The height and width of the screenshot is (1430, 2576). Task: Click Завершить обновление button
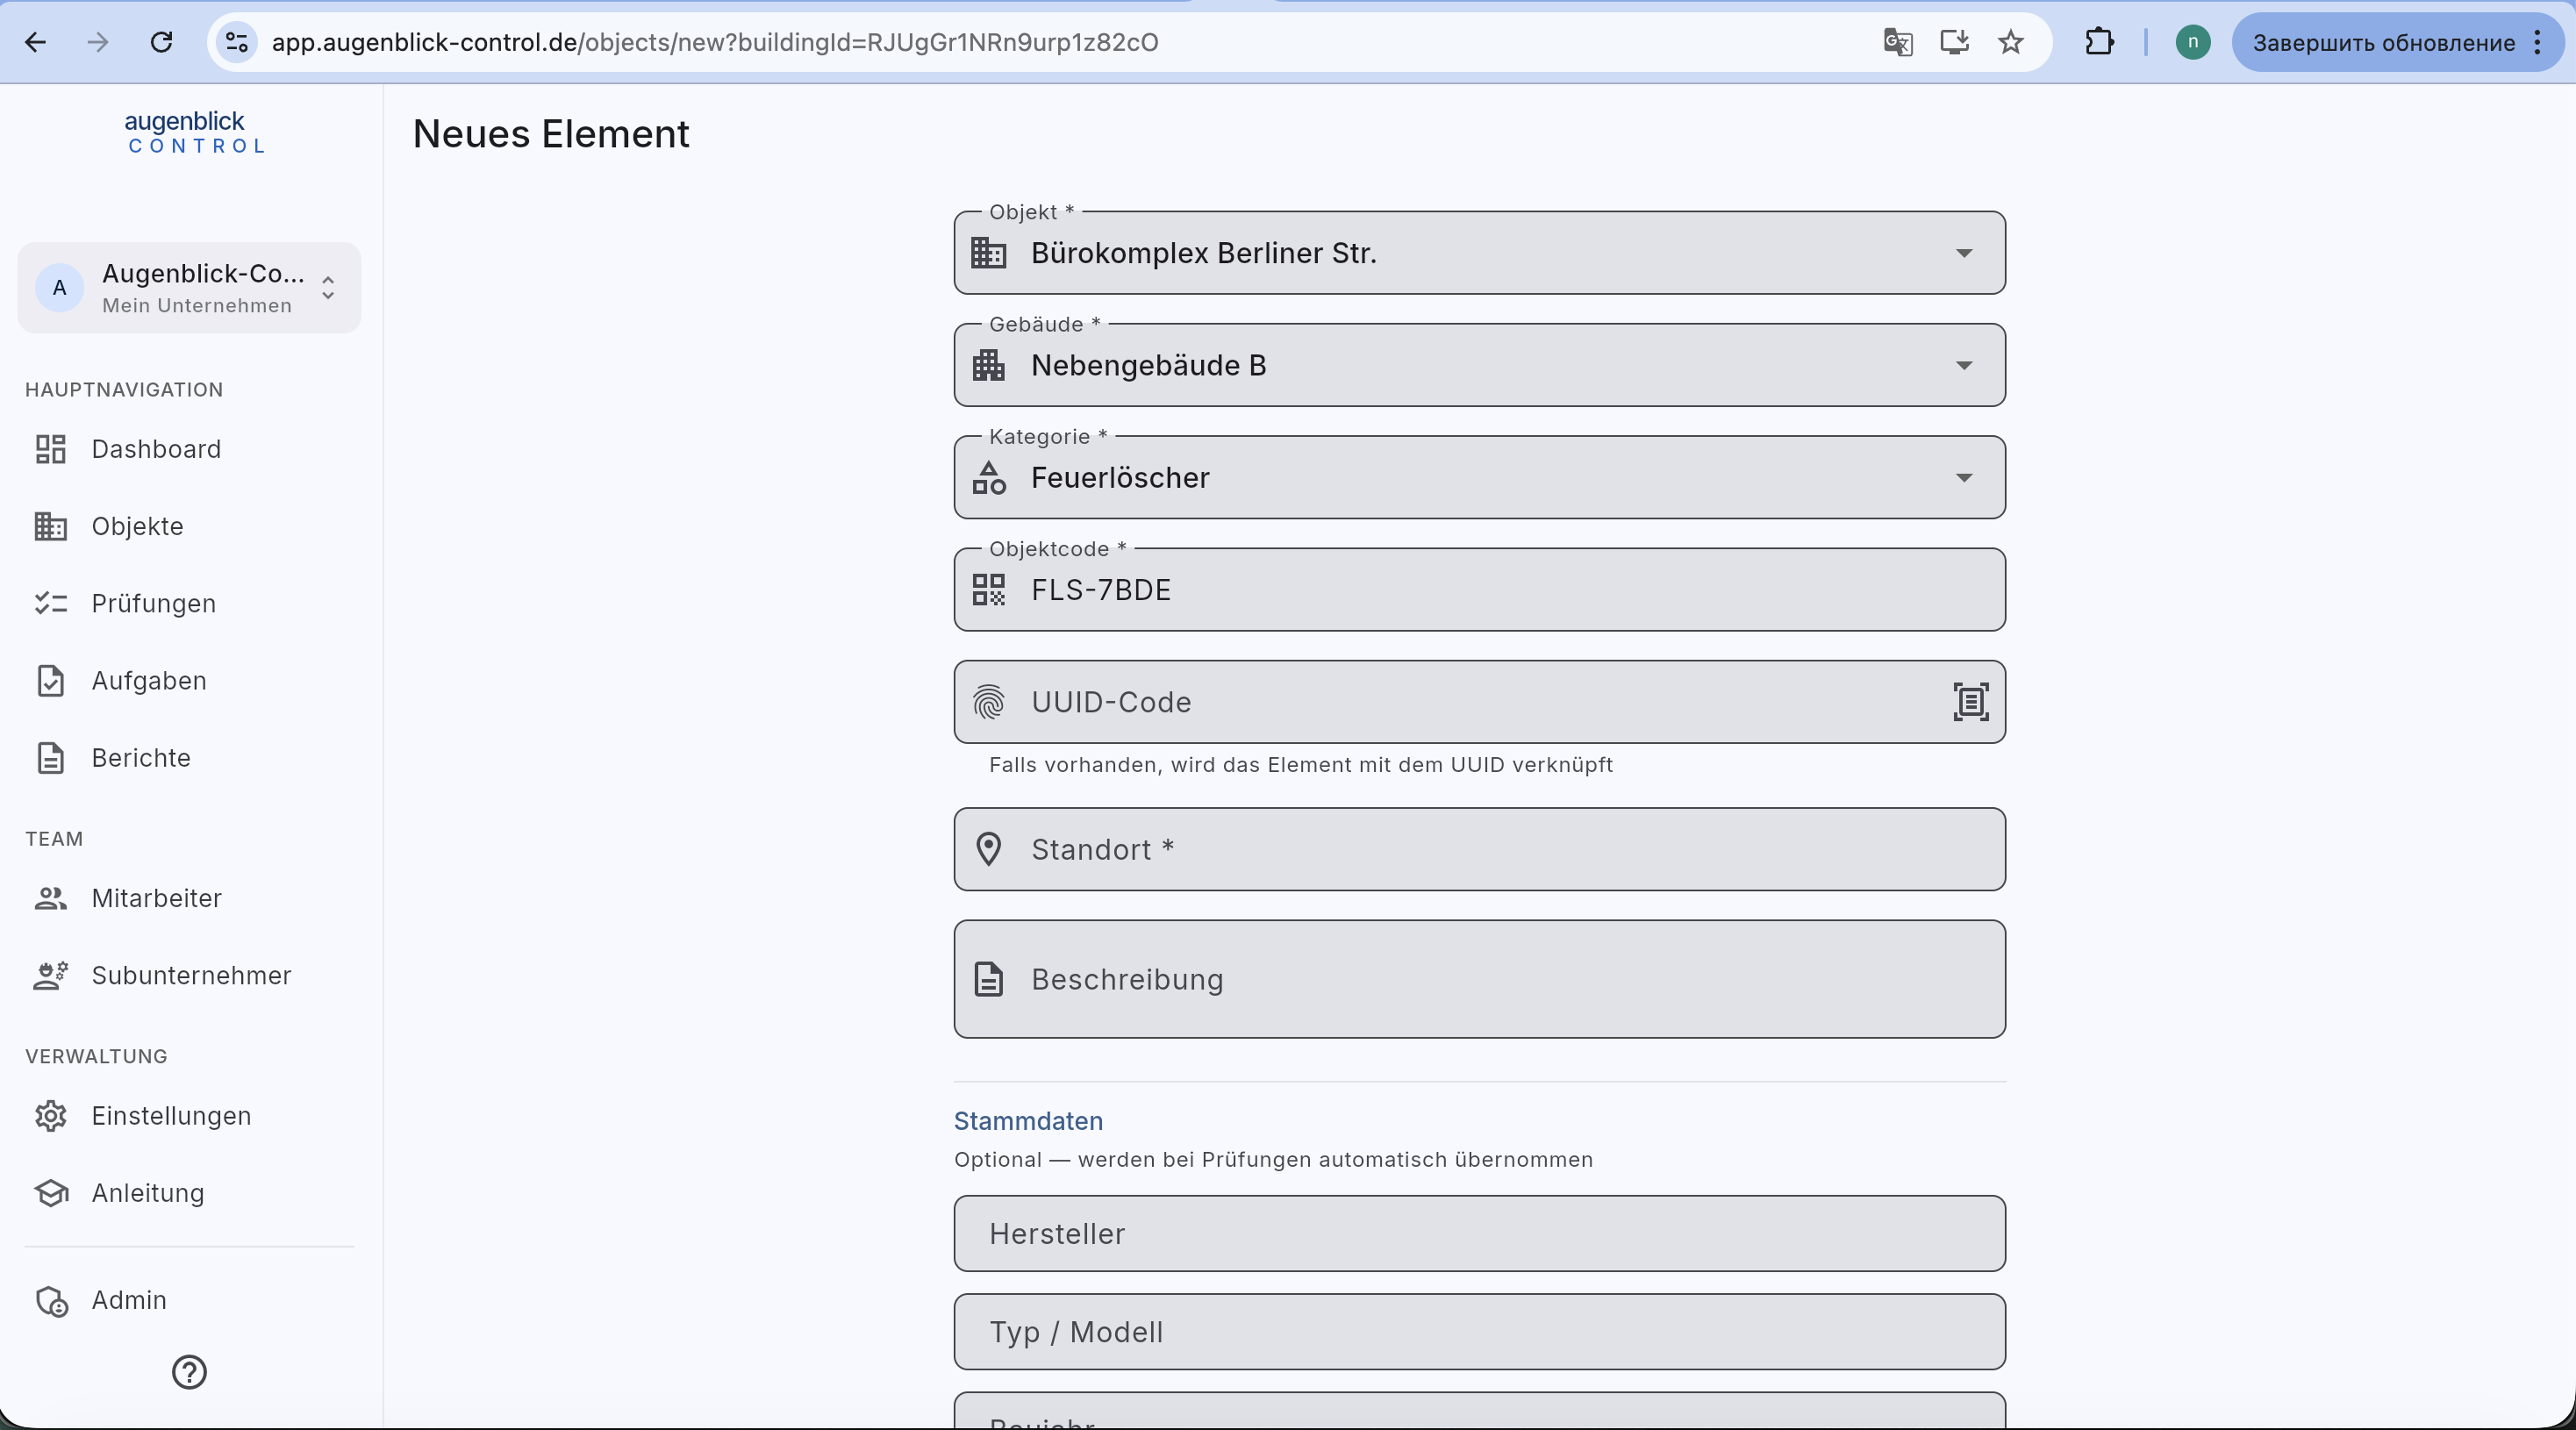click(2384, 42)
